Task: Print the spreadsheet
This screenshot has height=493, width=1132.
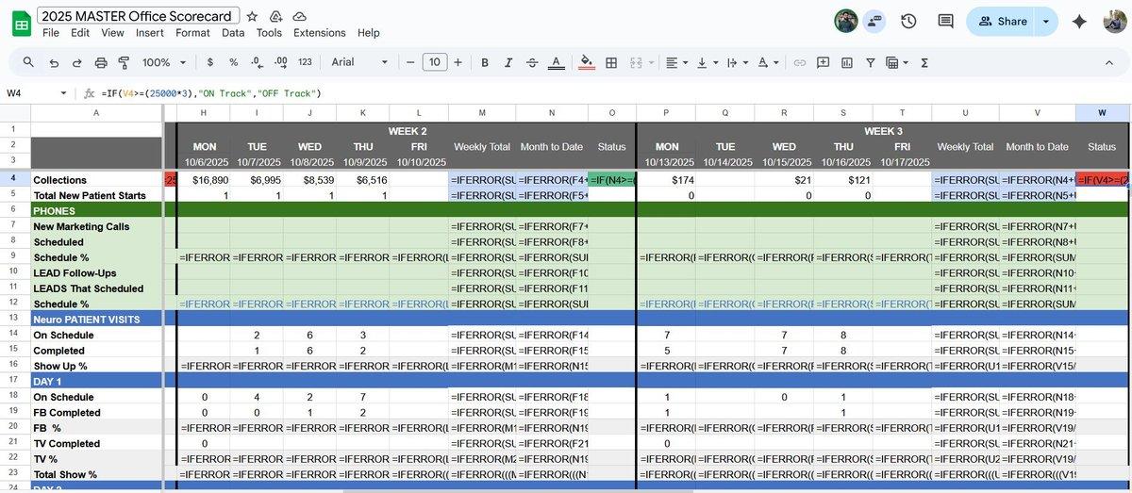Action: click(101, 62)
